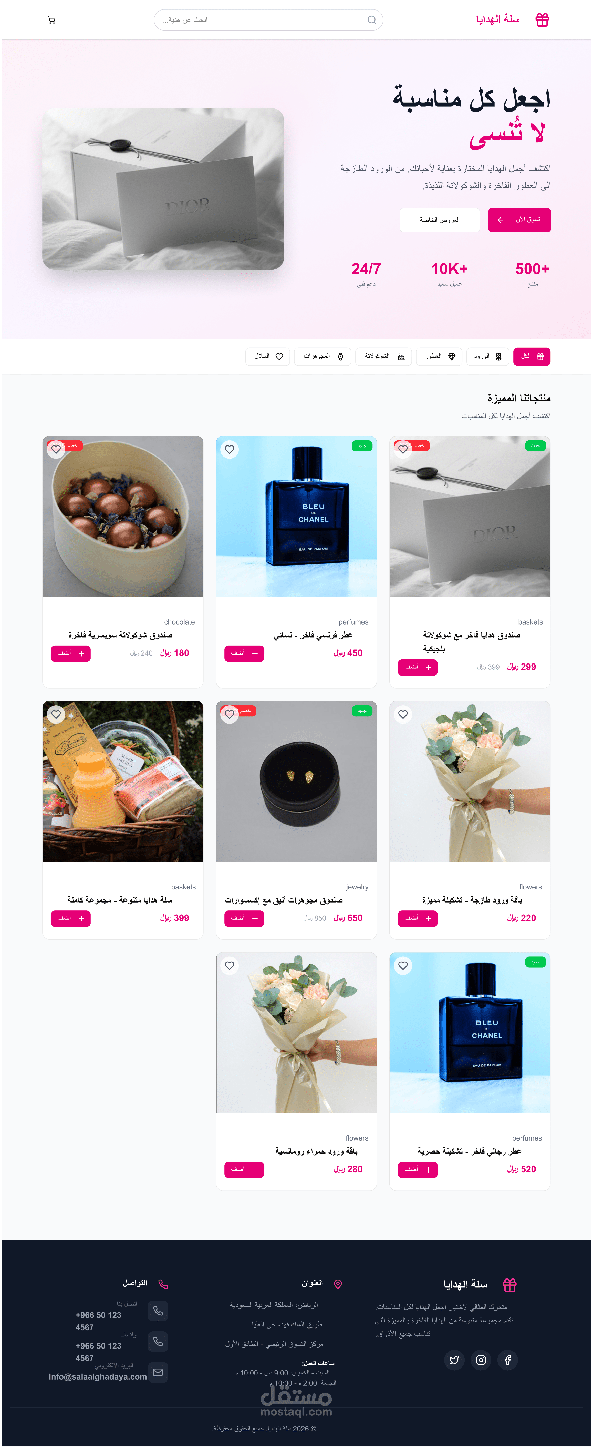Toggle favorite heart on flower bouquet 220 card
This screenshot has width=593, height=1447.
pos(403,715)
